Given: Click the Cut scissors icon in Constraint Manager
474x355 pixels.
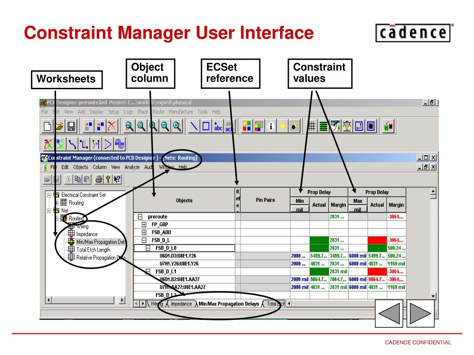Looking at the screenshot, I should point(69,179).
